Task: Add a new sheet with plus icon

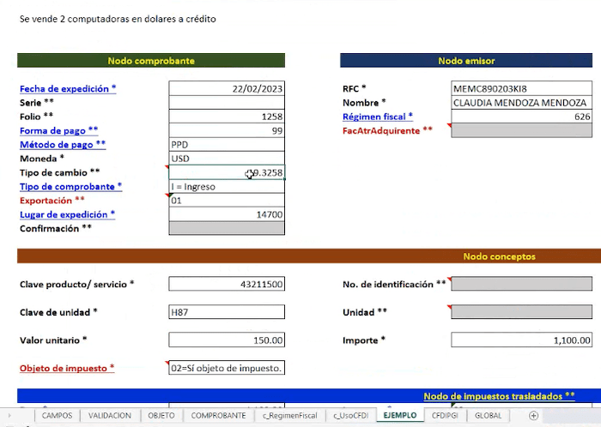Action: pos(533,416)
